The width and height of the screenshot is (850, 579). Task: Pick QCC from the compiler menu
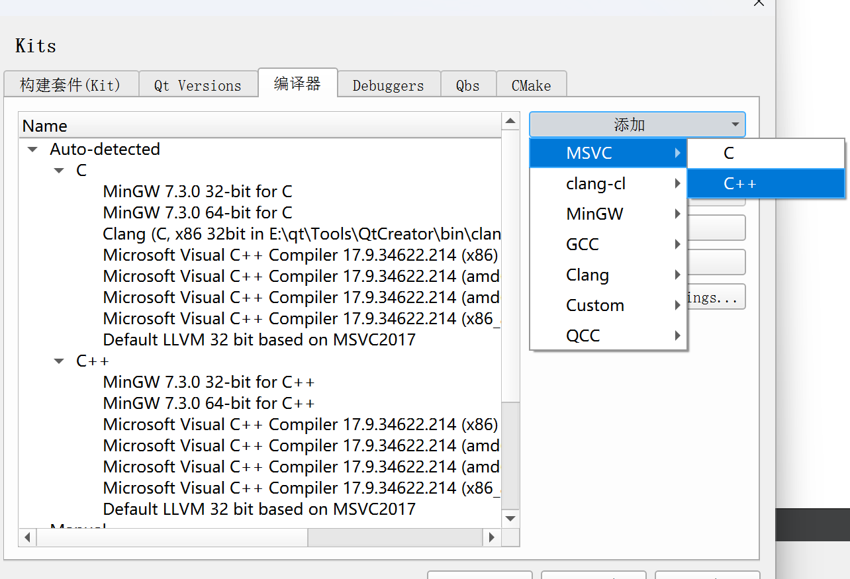pos(582,335)
